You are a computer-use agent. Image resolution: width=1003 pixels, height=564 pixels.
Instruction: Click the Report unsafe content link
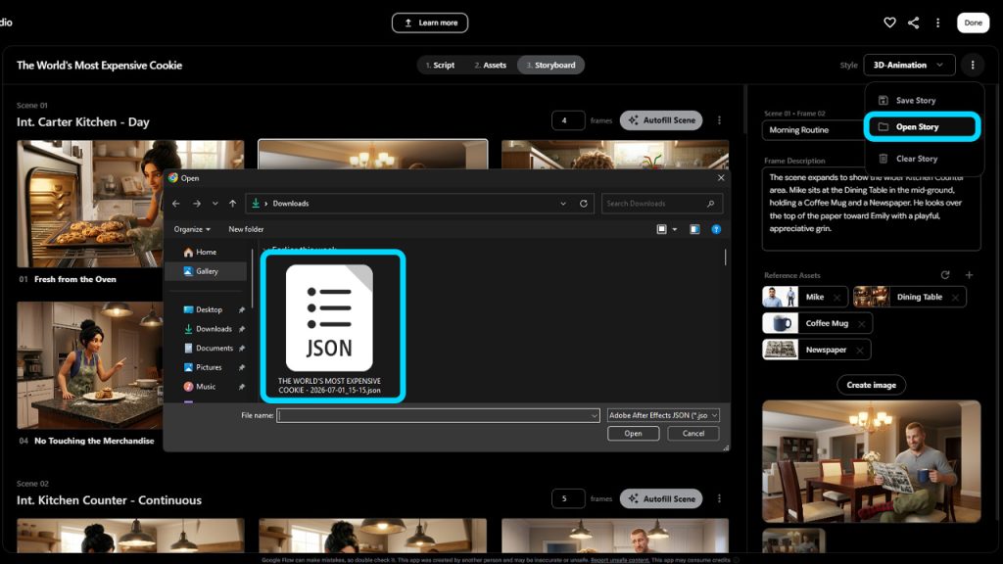pos(619,560)
